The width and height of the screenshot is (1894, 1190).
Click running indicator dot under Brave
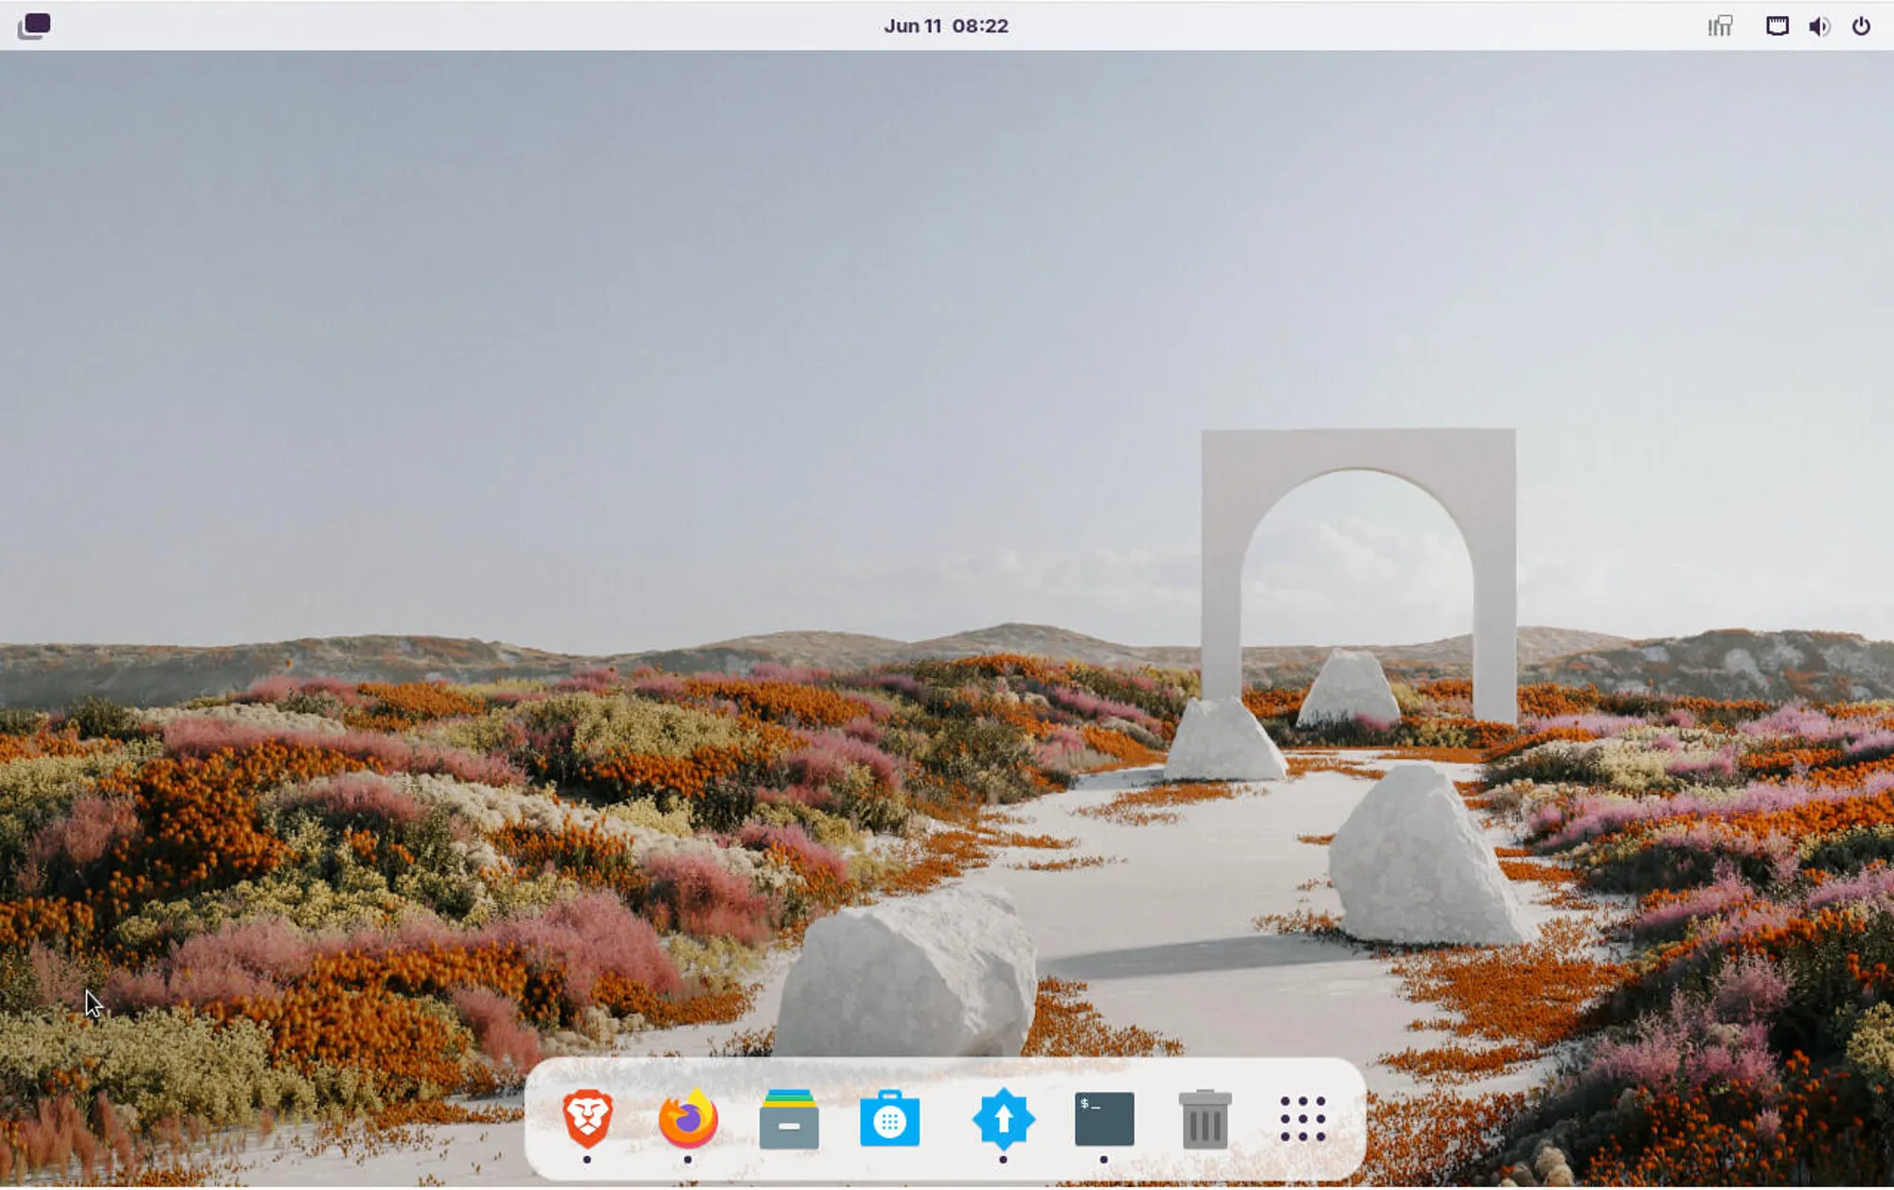tap(587, 1160)
